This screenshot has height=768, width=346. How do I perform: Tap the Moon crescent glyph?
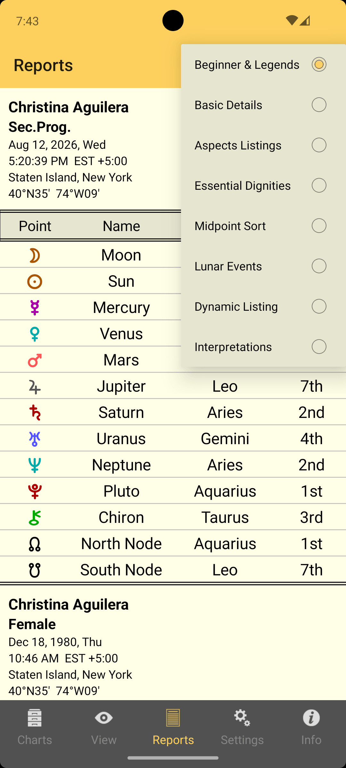[35, 255]
